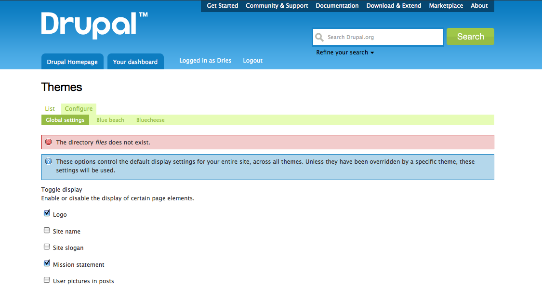Expand the Refine your search dropdown
This screenshot has width=542, height=287.
345,52
